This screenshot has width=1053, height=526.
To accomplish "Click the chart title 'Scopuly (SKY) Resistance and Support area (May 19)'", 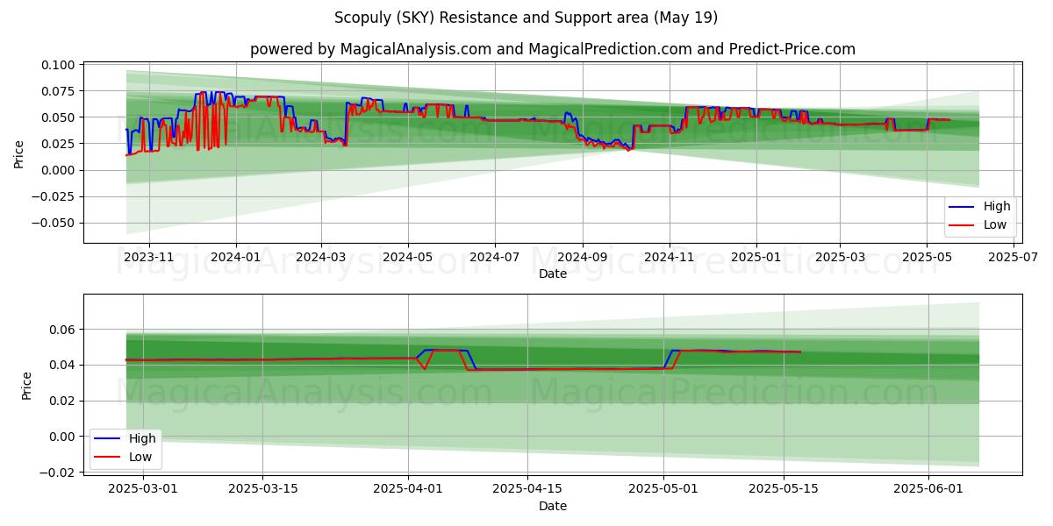I will 526,18.
